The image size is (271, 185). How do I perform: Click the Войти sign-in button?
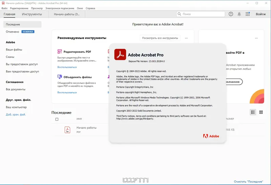(260, 14)
